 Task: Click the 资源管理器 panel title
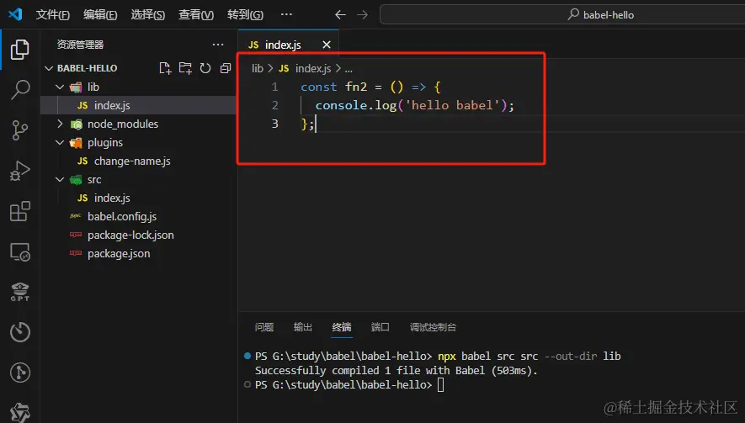80,45
